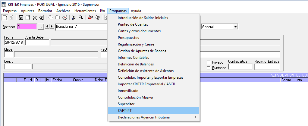
Task: Click the scroll with red checkmark icon
Action: pos(90,17)
